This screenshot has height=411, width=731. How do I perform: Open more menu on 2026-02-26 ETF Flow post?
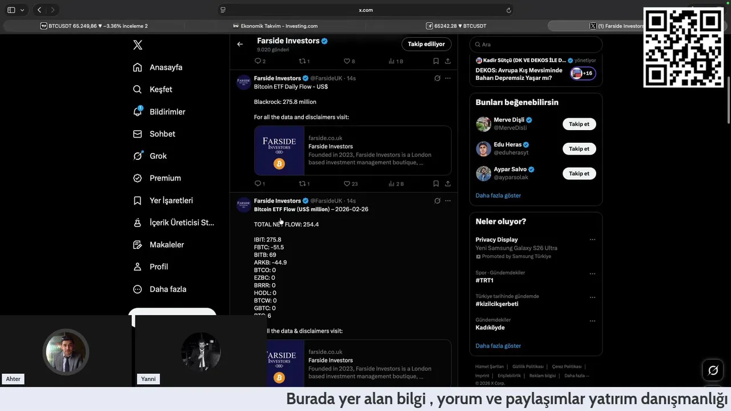tap(448, 201)
